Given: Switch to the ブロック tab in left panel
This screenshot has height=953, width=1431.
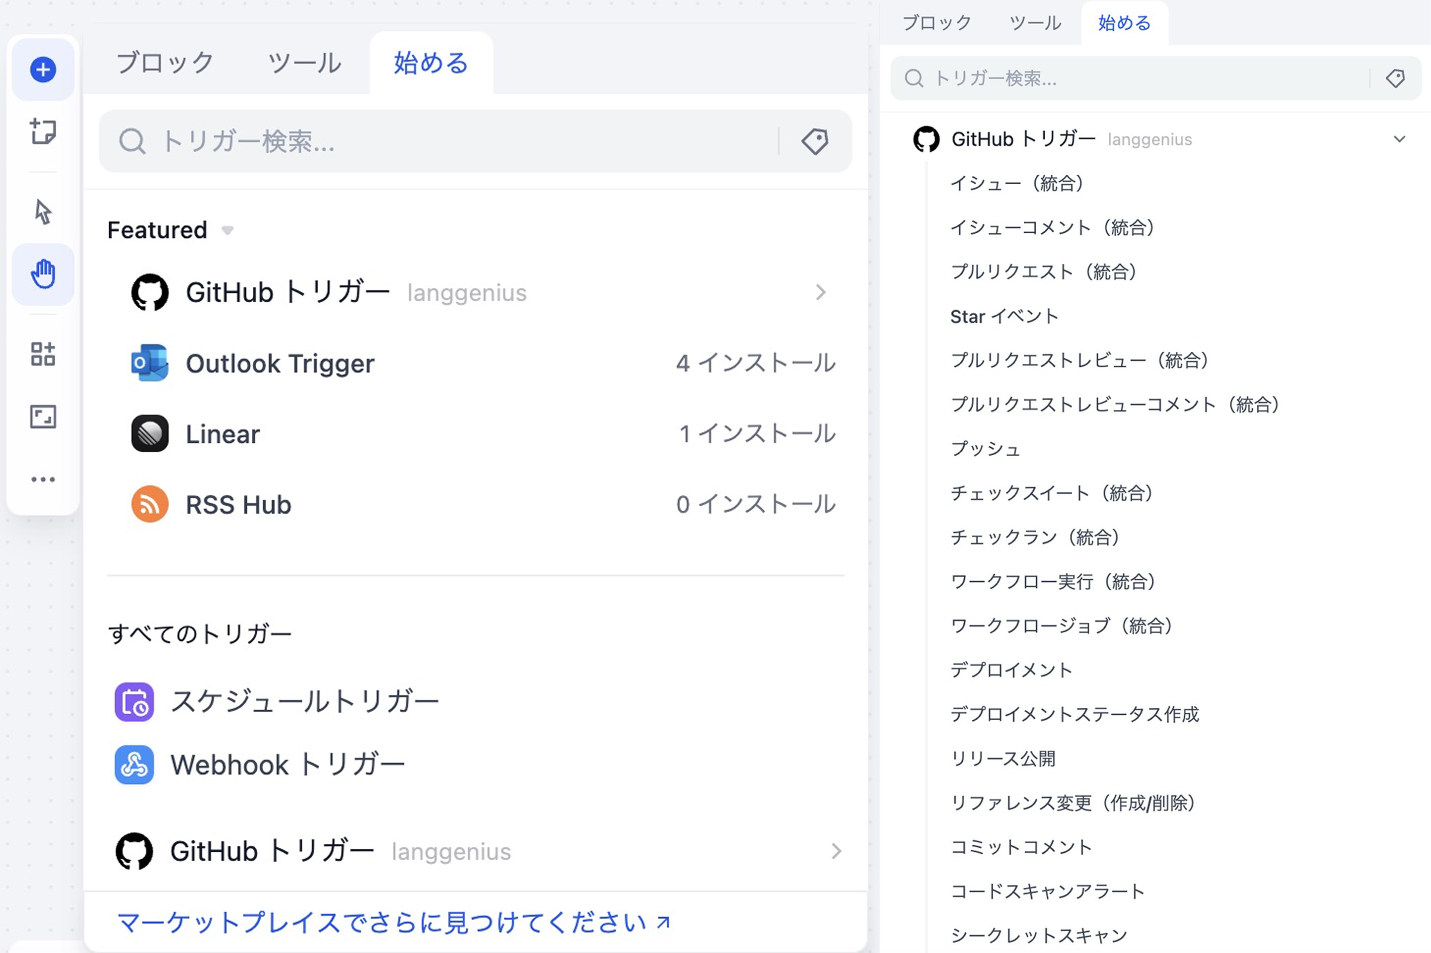Looking at the screenshot, I should tap(165, 63).
